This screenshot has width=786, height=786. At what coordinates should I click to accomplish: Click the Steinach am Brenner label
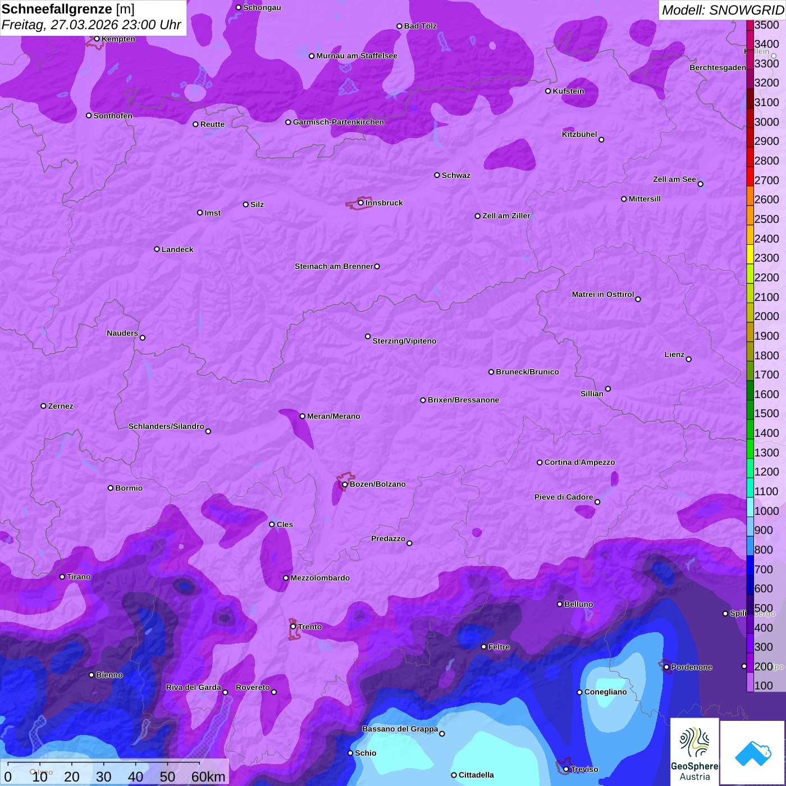click(x=334, y=266)
